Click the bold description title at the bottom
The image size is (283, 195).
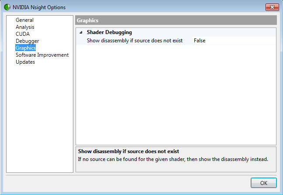(x=128, y=151)
